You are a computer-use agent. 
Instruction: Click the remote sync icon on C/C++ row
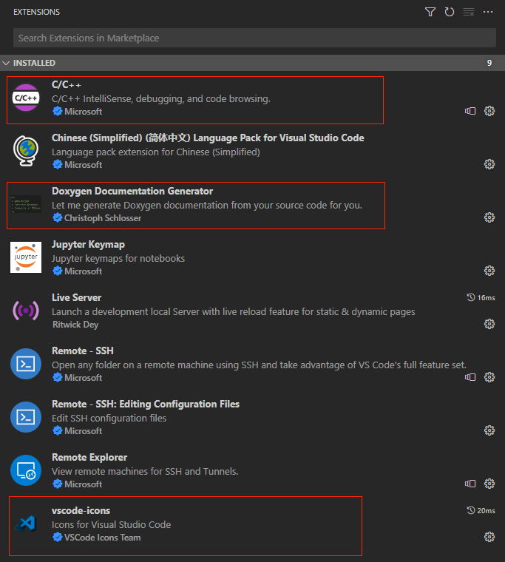click(470, 111)
